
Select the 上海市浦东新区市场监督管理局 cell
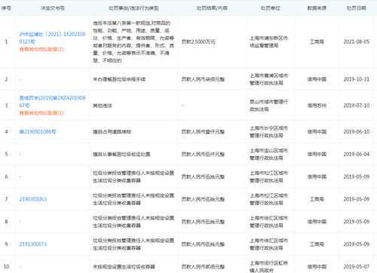point(268,41)
